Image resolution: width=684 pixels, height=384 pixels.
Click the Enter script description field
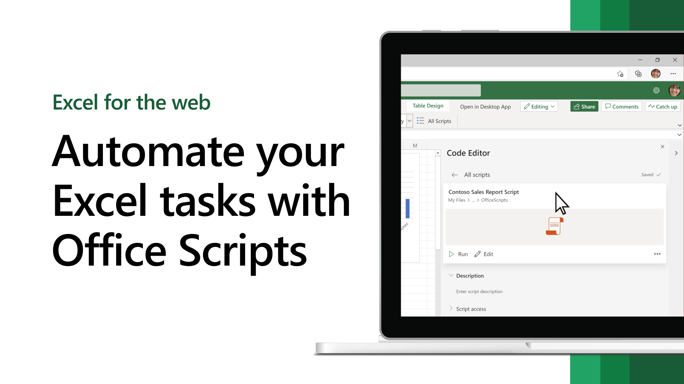click(479, 292)
